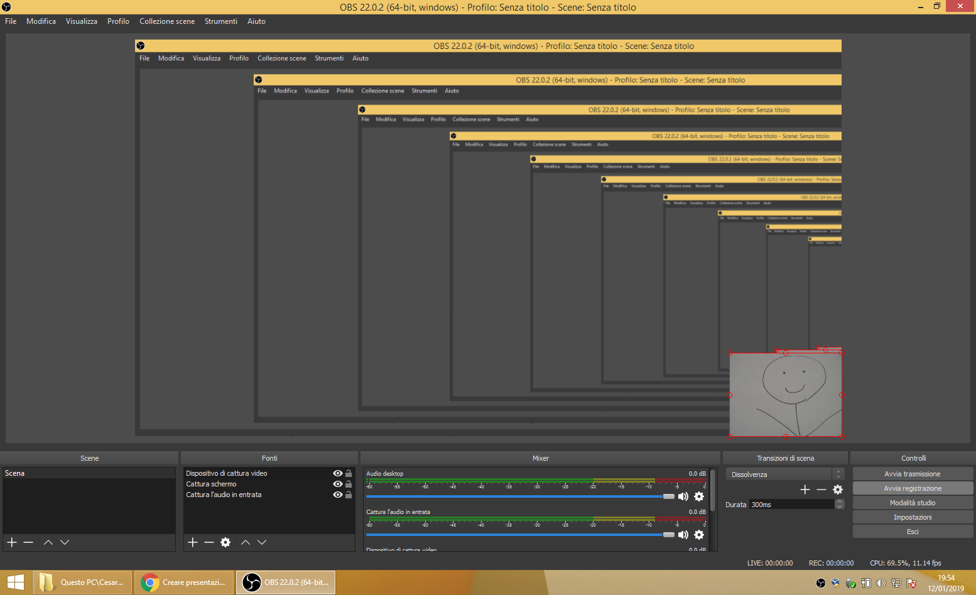Click CPU: 69.5%, 11.14 fps status
The height and width of the screenshot is (595, 976).
tap(905, 563)
